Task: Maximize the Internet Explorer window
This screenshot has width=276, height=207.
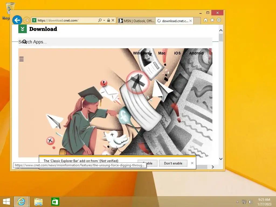Action: [208, 13]
